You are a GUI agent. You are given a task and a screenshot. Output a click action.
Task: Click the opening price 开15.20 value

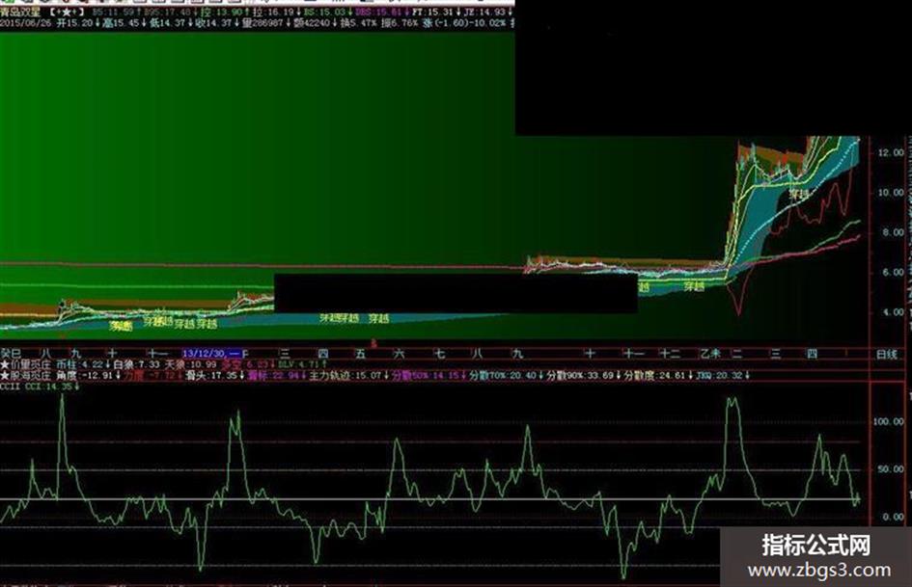pyautogui.click(x=74, y=23)
